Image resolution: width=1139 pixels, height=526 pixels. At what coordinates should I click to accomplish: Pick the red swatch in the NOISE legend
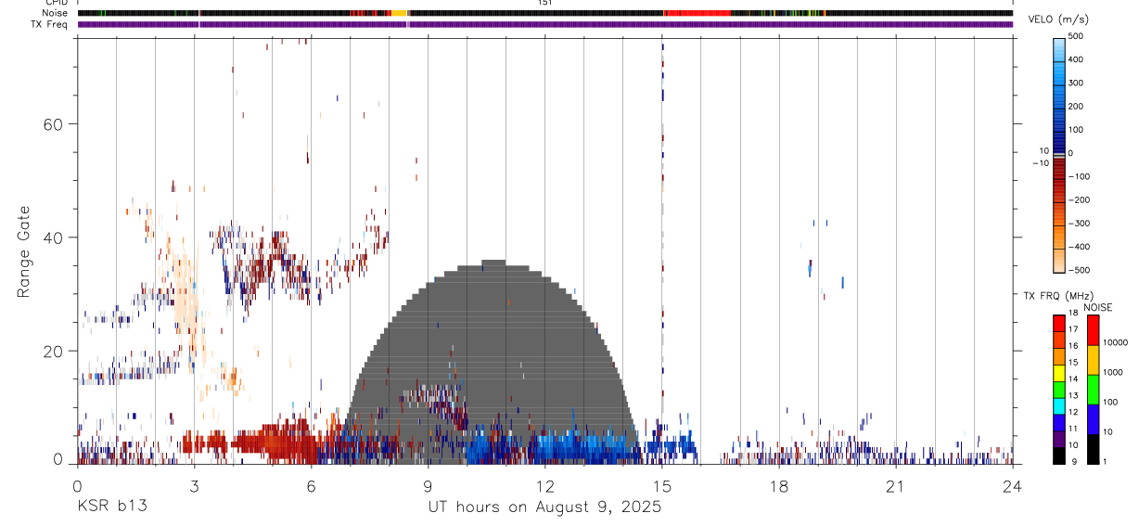point(1094,329)
